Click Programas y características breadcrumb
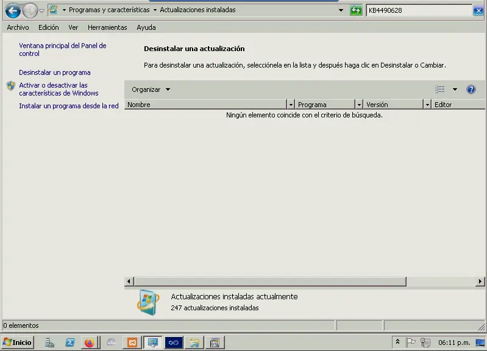 (109, 10)
